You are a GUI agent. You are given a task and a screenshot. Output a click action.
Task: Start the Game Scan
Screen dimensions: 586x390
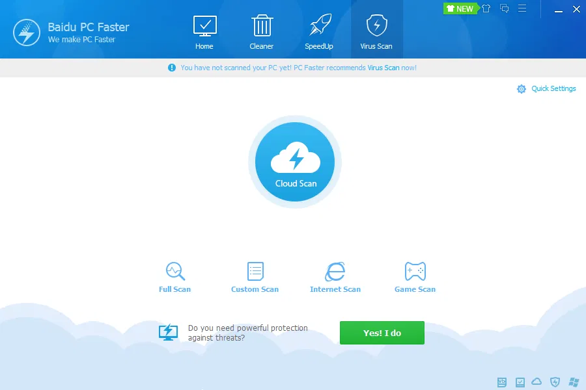click(415, 278)
